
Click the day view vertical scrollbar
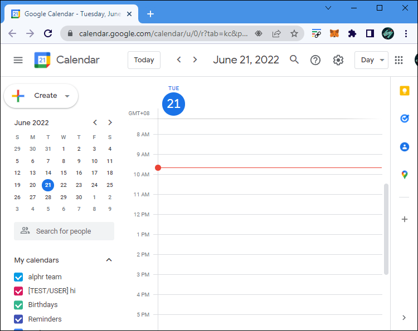tap(386, 229)
